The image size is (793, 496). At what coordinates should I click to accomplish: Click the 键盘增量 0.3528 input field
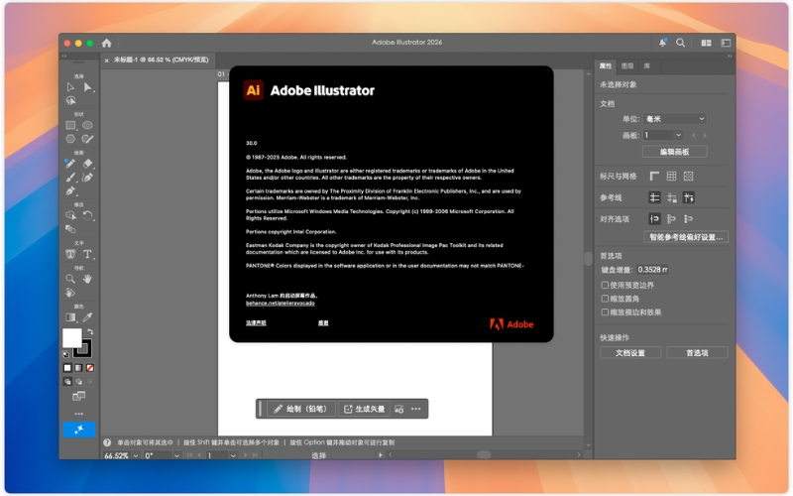(x=653, y=270)
